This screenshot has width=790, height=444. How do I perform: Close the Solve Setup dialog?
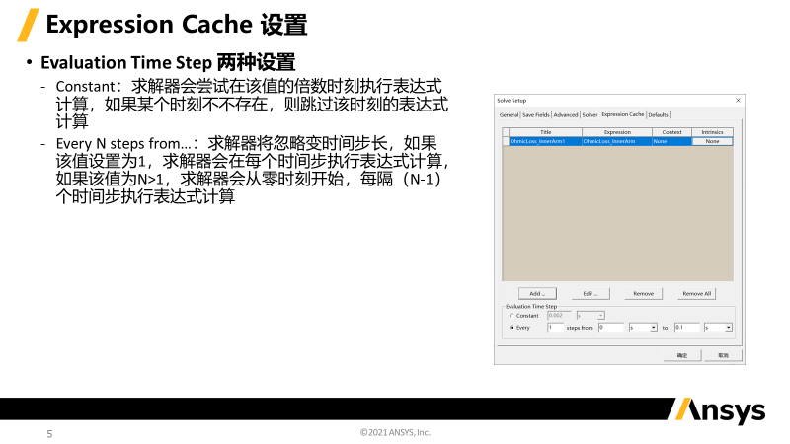[738, 101]
